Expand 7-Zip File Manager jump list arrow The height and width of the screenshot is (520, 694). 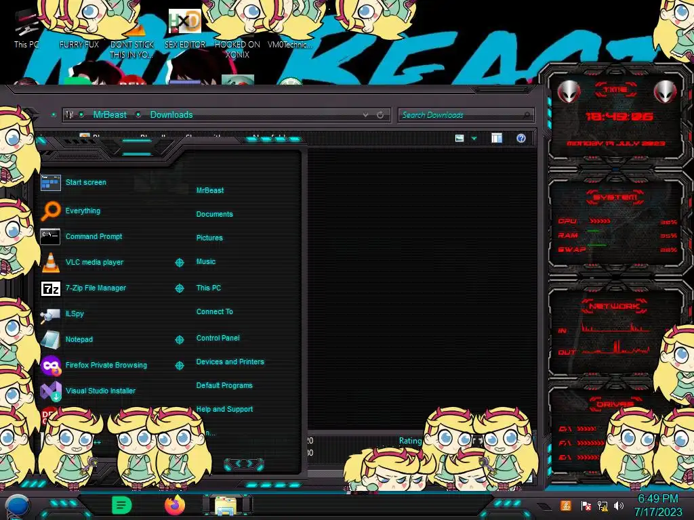tap(179, 288)
